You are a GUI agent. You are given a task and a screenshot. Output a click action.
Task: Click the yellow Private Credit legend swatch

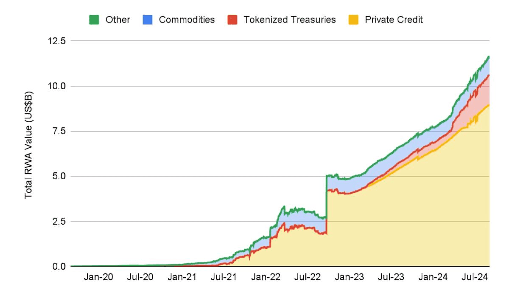[x=353, y=20]
